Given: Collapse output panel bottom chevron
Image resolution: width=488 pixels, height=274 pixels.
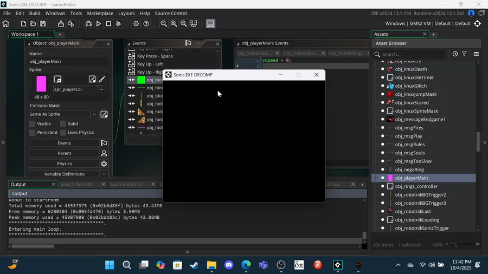Looking at the screenshot, I should click(x=188, y=252).
